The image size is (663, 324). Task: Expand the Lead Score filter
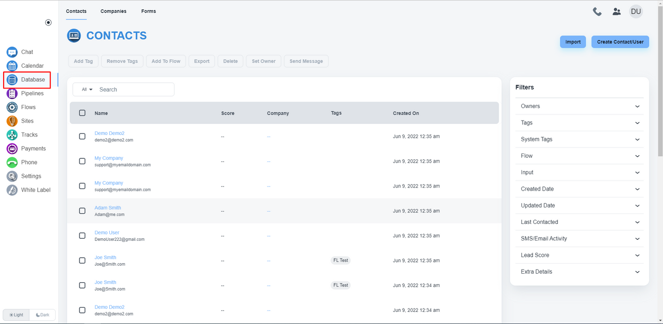pyautogui.click(x=579, y=255)
